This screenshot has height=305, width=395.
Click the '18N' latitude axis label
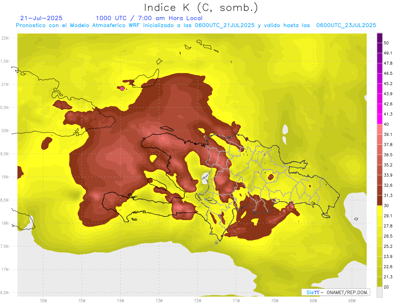(x=6, y=223)
